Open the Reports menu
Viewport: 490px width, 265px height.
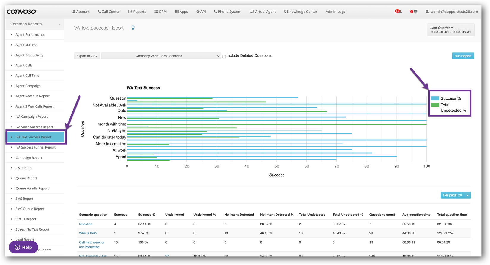click(137, 12)
